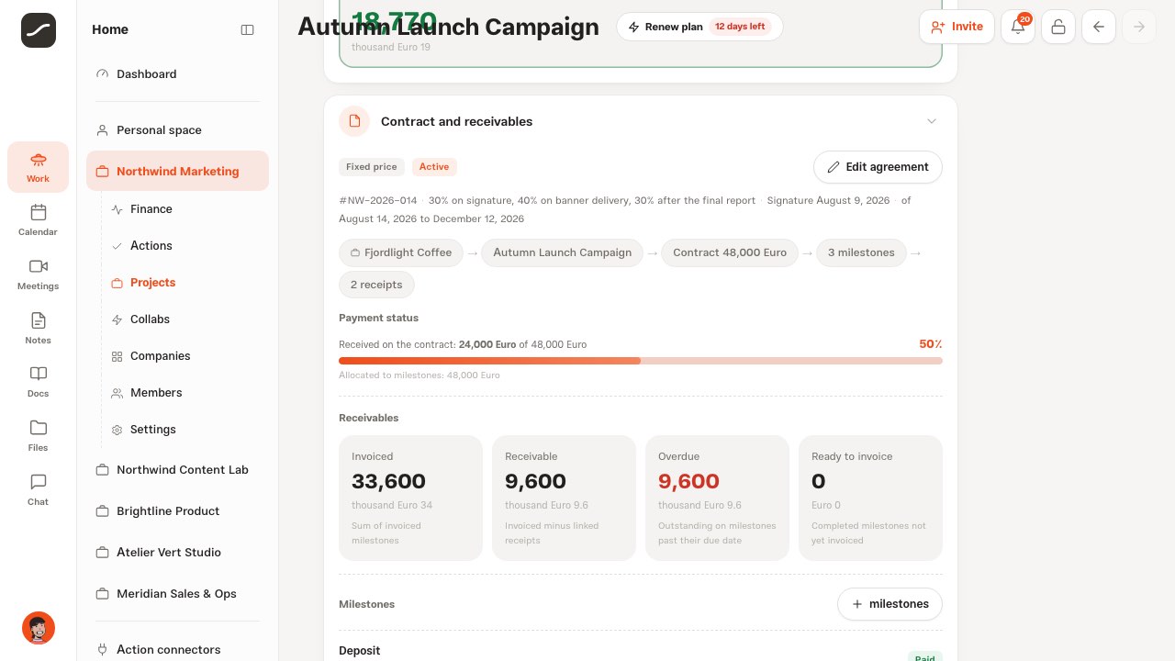This screenshot has width=1175, height=661.
Task: Click the payment status progress bar
Action: (x=641, y=361)
